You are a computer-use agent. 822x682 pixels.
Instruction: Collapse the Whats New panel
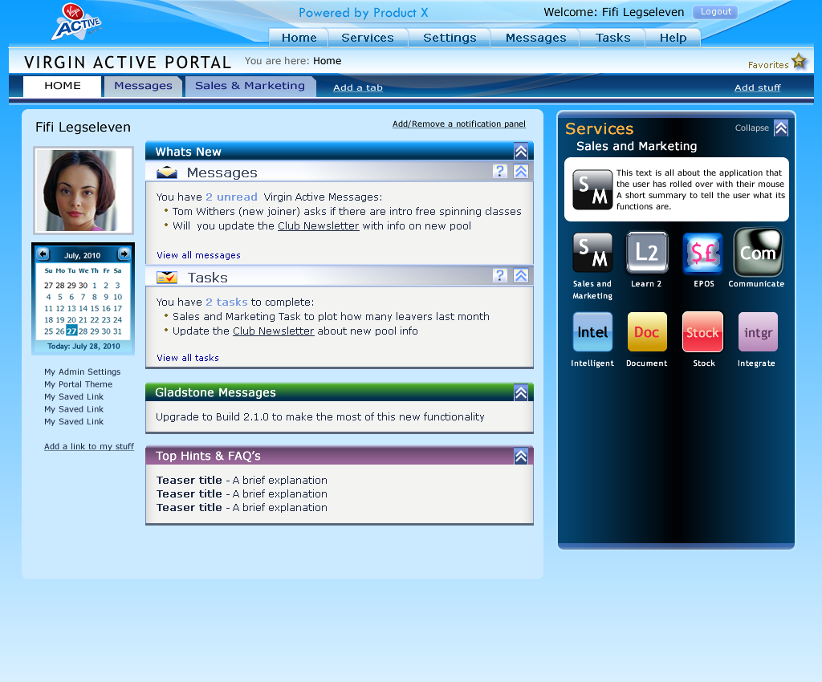point(520,152)
